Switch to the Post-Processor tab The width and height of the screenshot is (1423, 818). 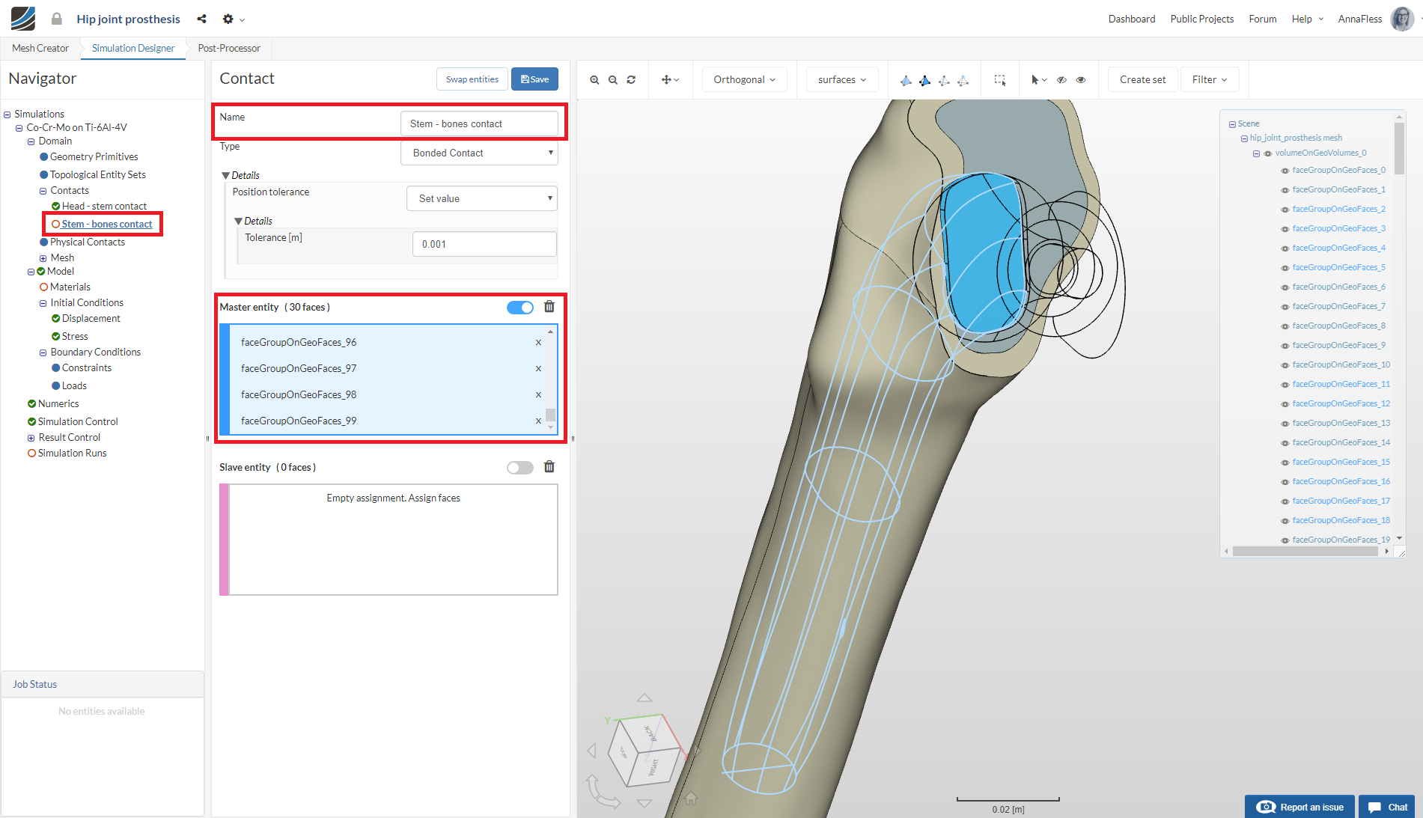click(x=229, y=49)
